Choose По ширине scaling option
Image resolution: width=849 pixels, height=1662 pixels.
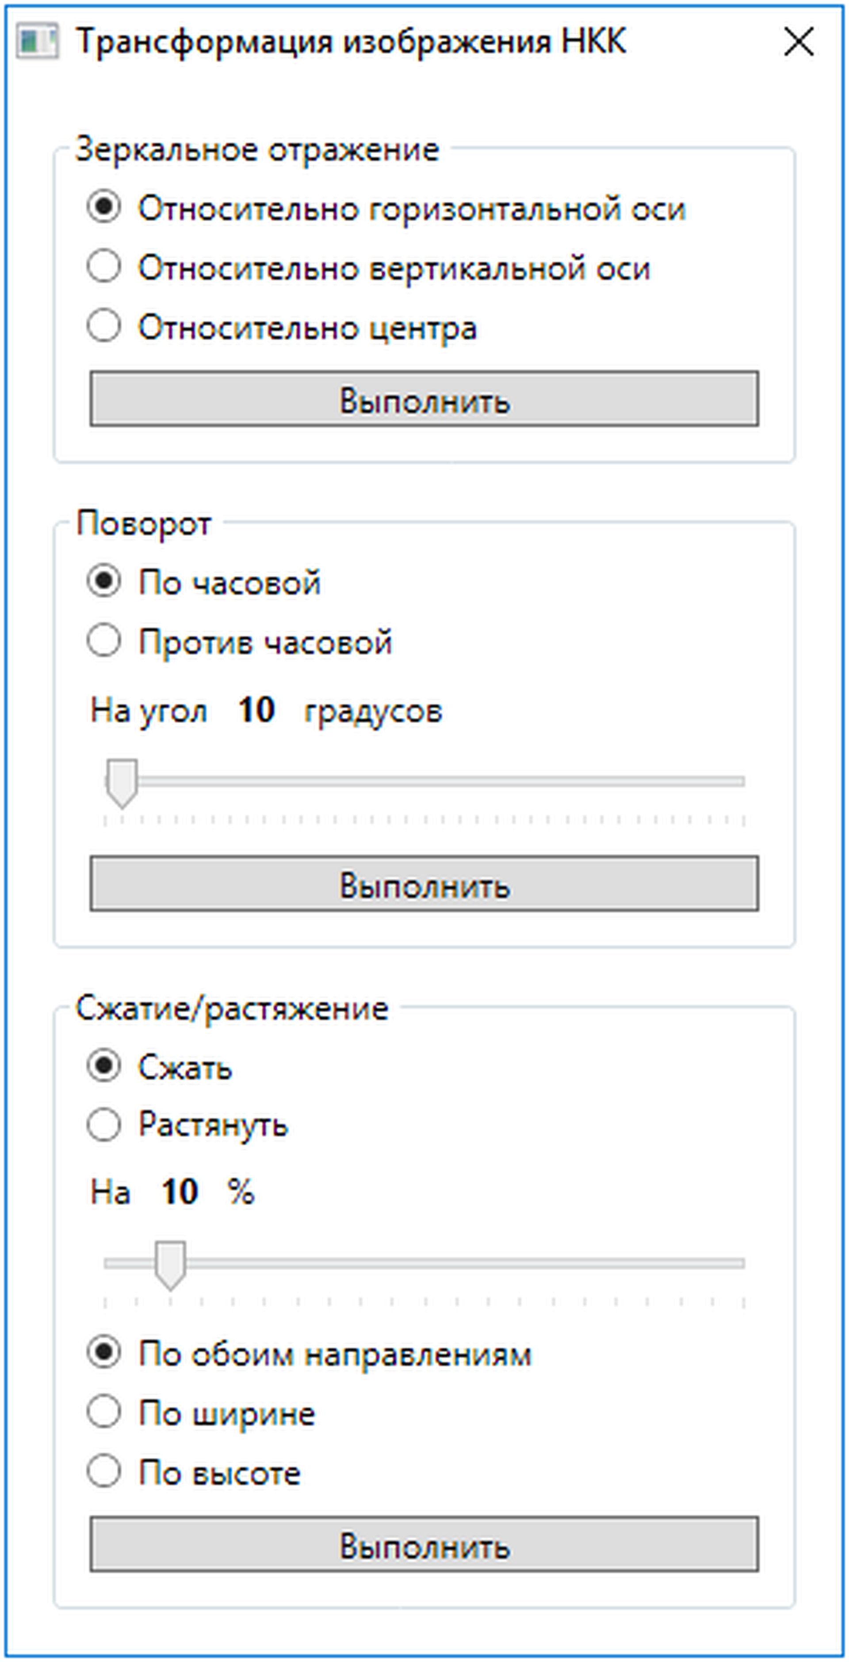(104, 1413)
